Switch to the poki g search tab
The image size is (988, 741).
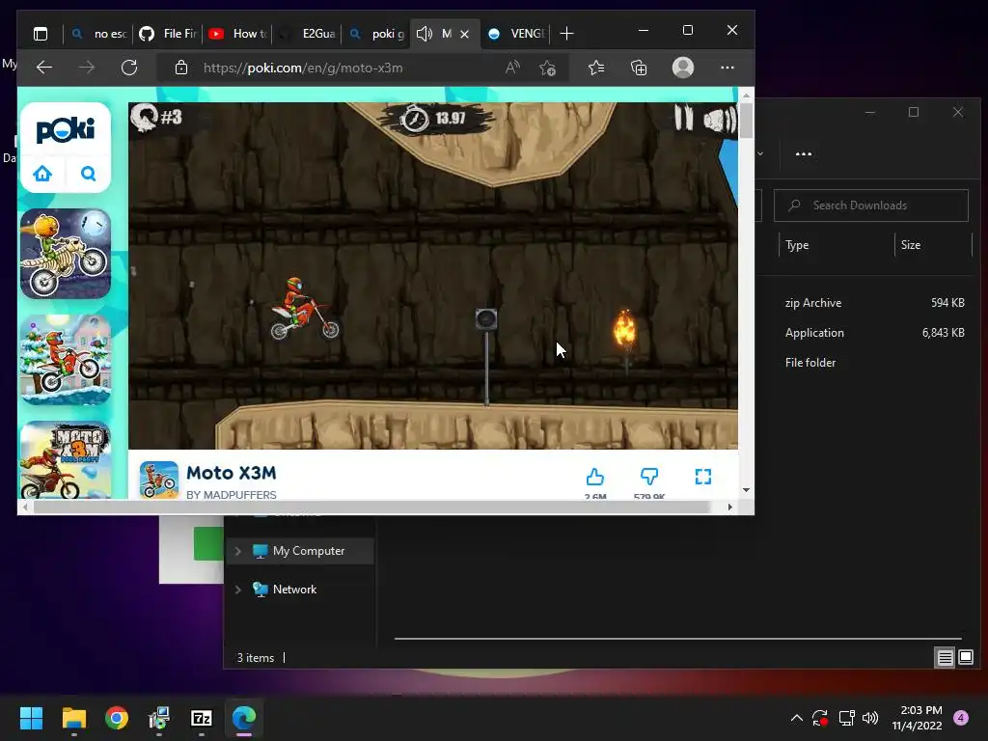tap(375, 34)
